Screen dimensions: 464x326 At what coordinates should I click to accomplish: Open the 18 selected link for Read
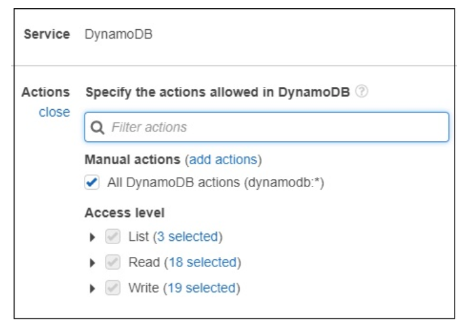coord(203,263)
